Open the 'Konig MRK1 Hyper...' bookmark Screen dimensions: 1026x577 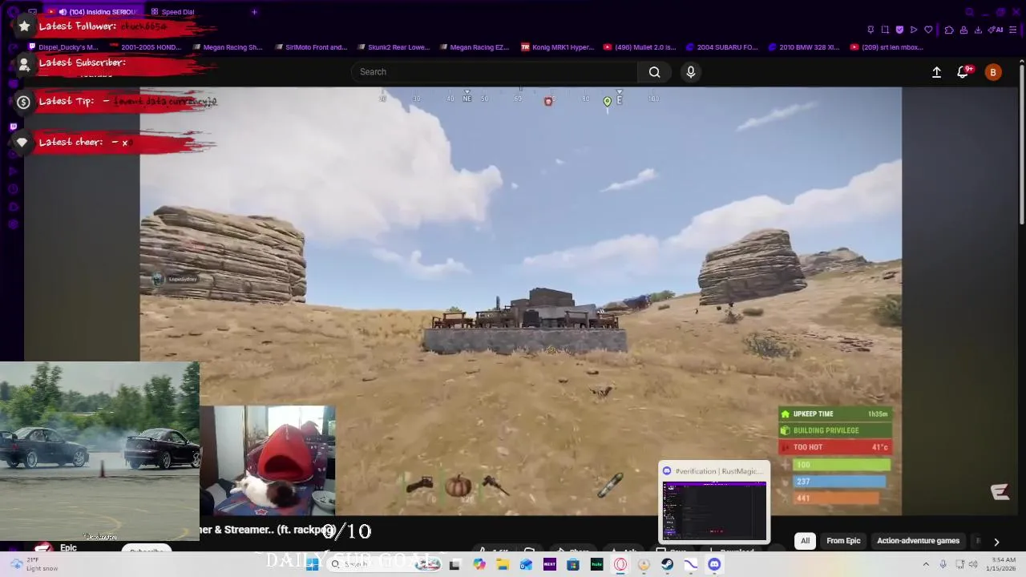tap(558, 47)
